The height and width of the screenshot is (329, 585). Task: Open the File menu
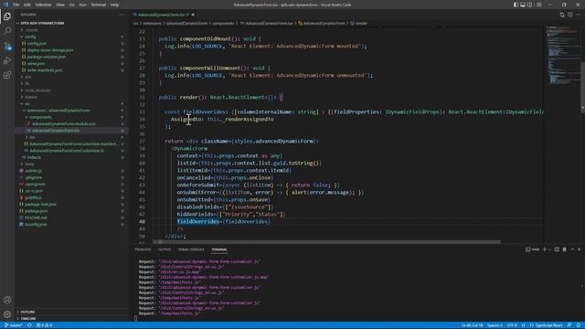coord(16,5)
